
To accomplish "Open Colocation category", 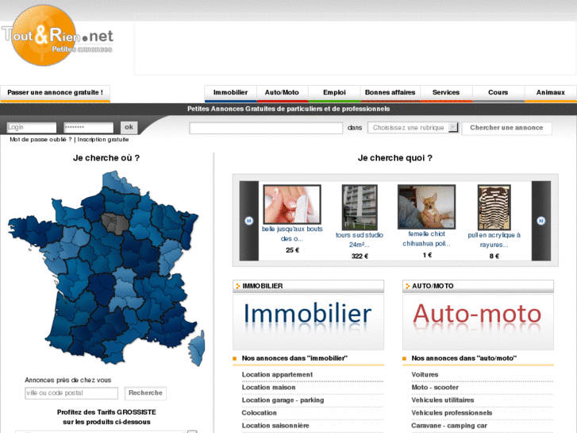I will click(259, 412).
